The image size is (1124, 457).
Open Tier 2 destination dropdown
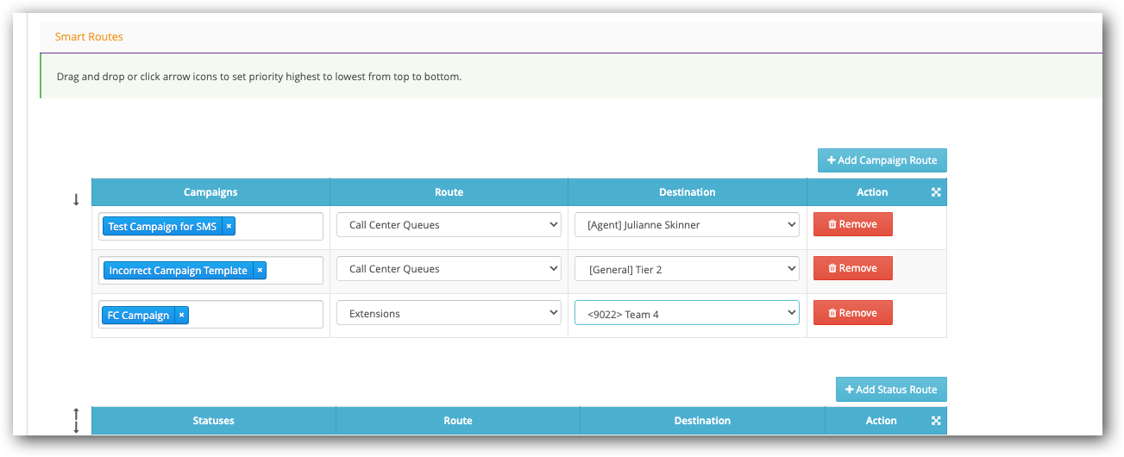click(687, 269)
